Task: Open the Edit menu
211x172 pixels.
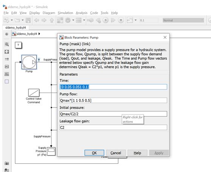Action: pyautogui.click(x=14, y=13)
